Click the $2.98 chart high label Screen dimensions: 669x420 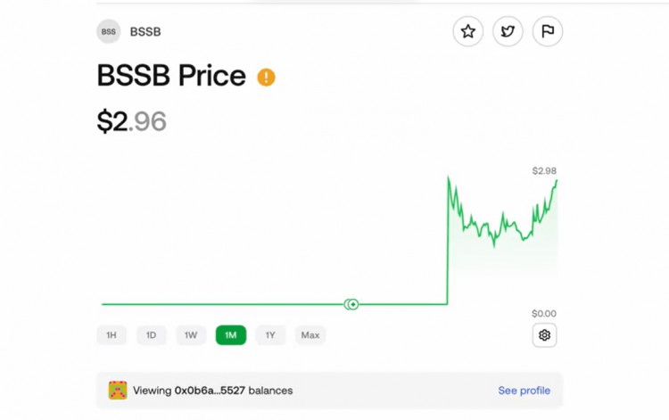pos(544,170)
